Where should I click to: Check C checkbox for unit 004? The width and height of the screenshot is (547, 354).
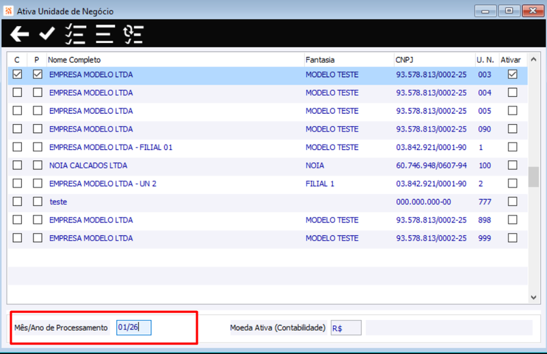[x=17, y=93]
